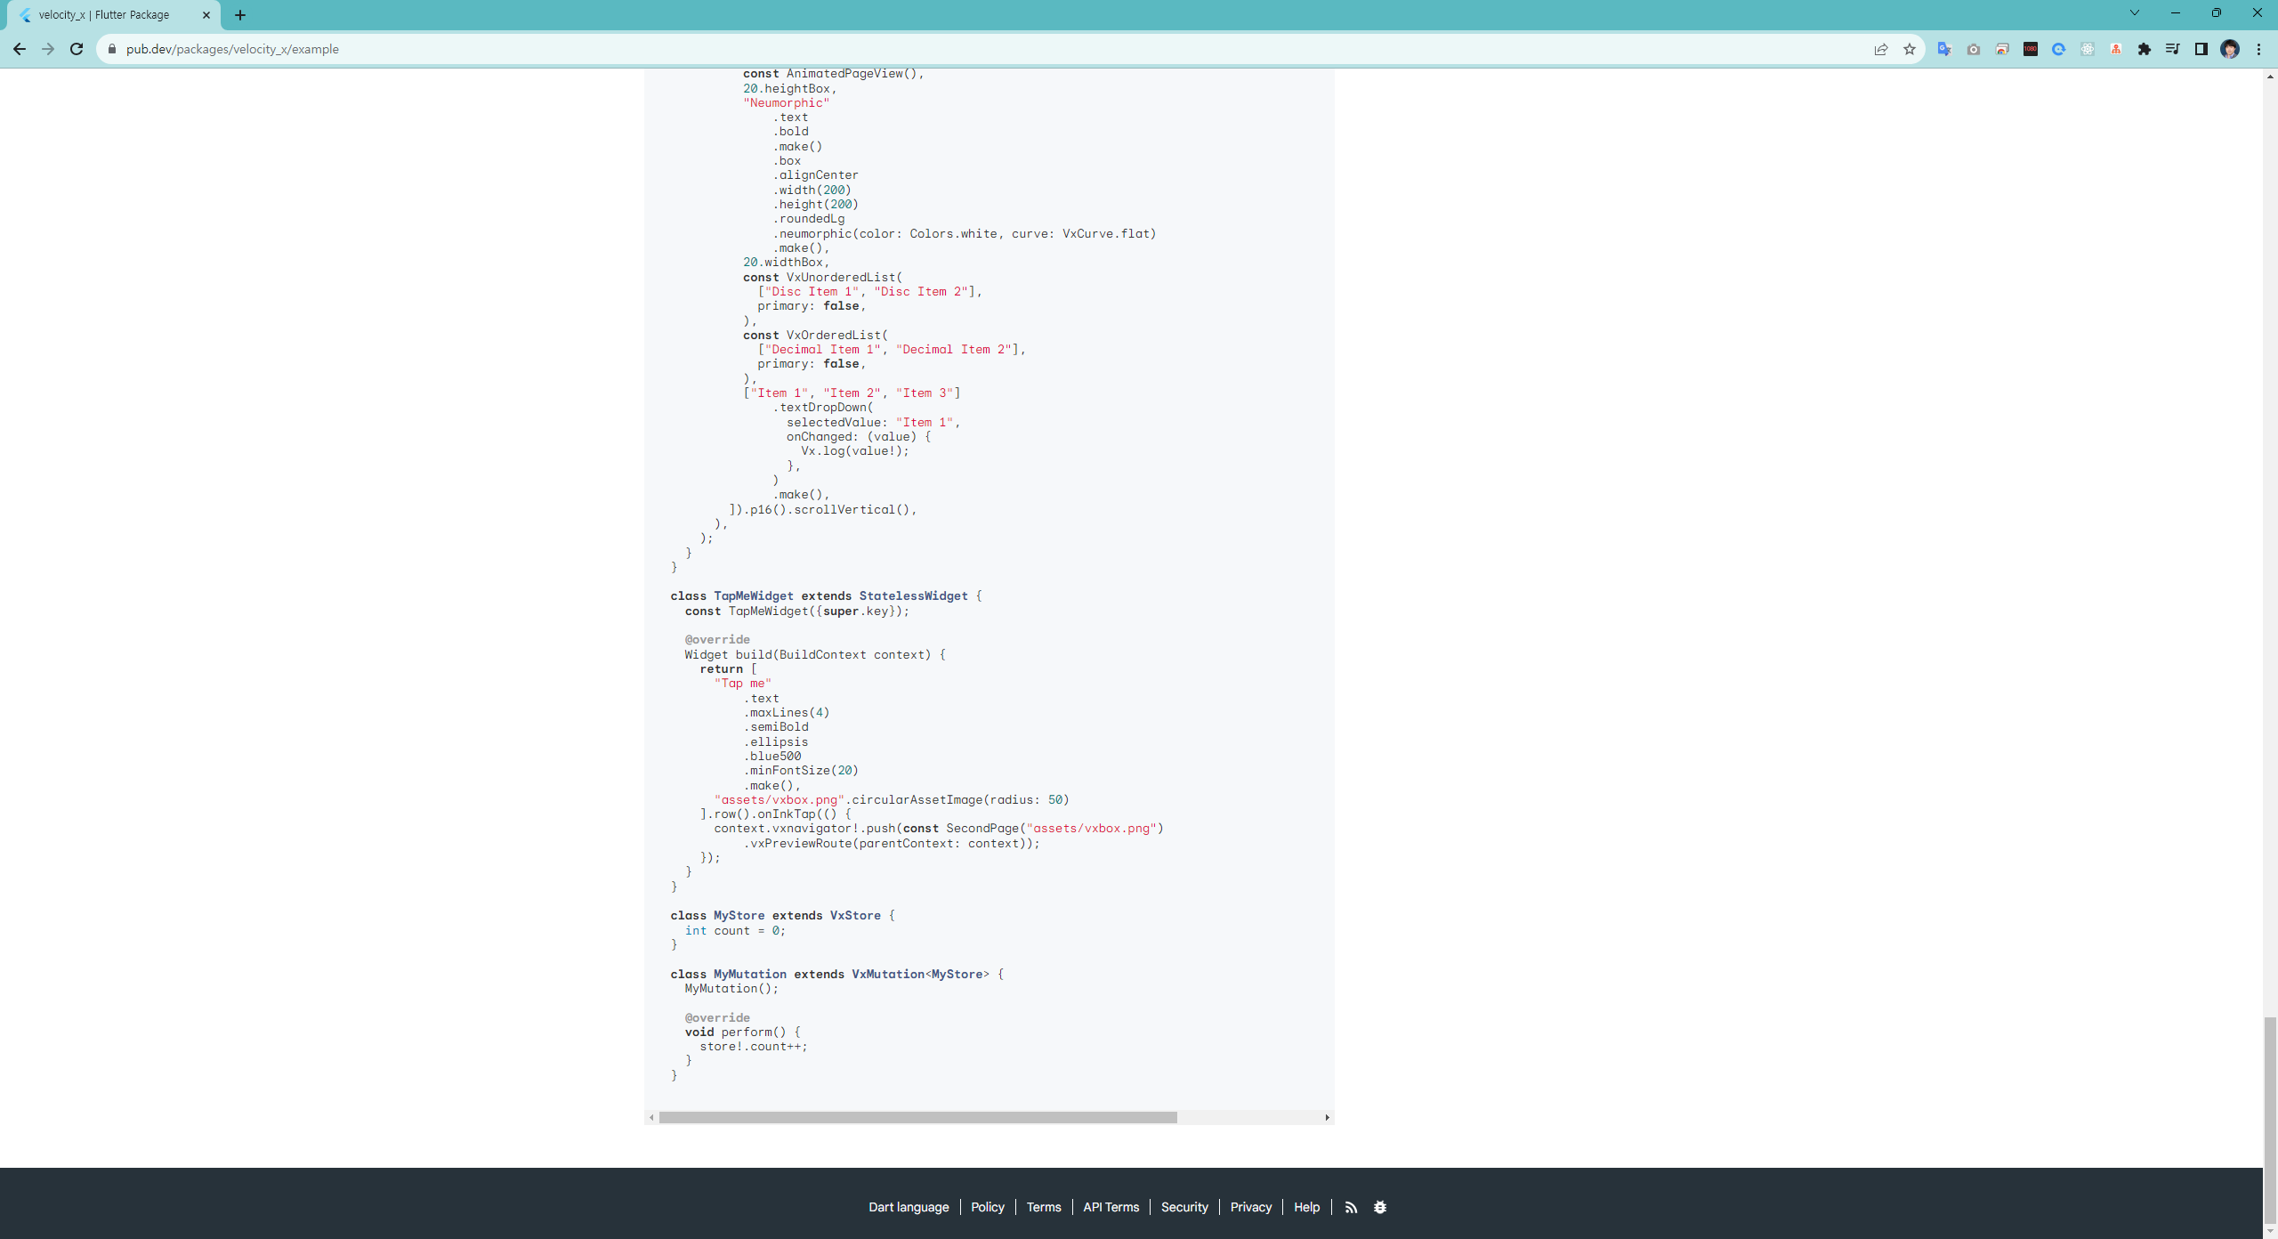The width and height of the screenshot is (2278, 1239).
Task: Open the Dart language footer link
Action: click(909, 1207)
